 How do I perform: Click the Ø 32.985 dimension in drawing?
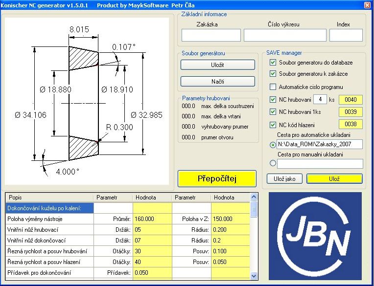(146, 115)
